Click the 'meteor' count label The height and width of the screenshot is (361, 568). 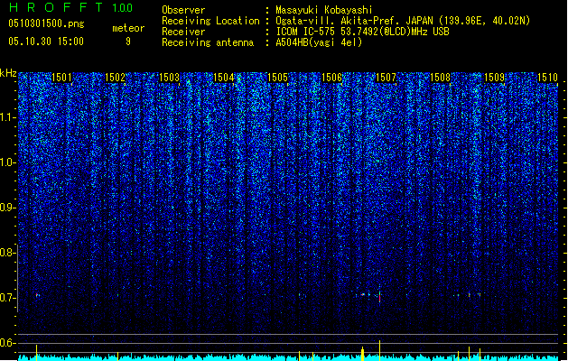pos(128,28)
